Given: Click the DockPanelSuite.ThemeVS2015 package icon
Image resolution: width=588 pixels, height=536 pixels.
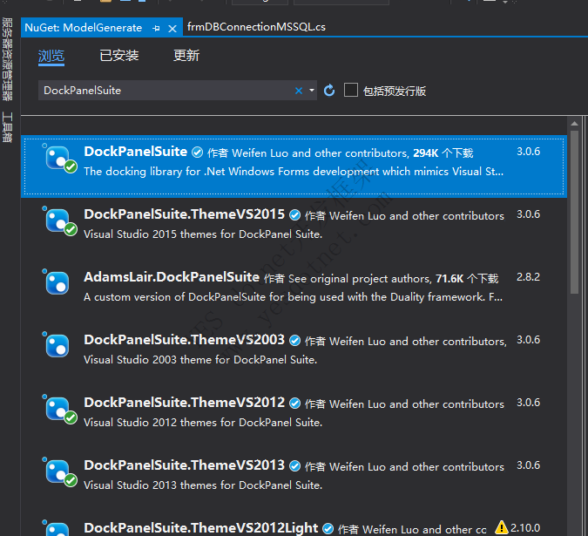Looking at the screenshot, I should pyautogui.click(x=59, y=221).
